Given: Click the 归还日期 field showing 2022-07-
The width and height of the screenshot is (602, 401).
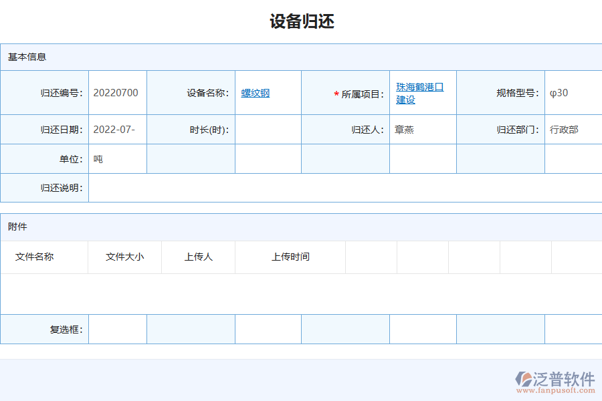Looking at the screenshot, I should click(x=118, y=129).
